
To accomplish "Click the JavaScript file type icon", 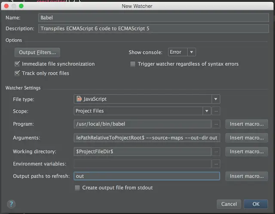I will tap(79, 99).
